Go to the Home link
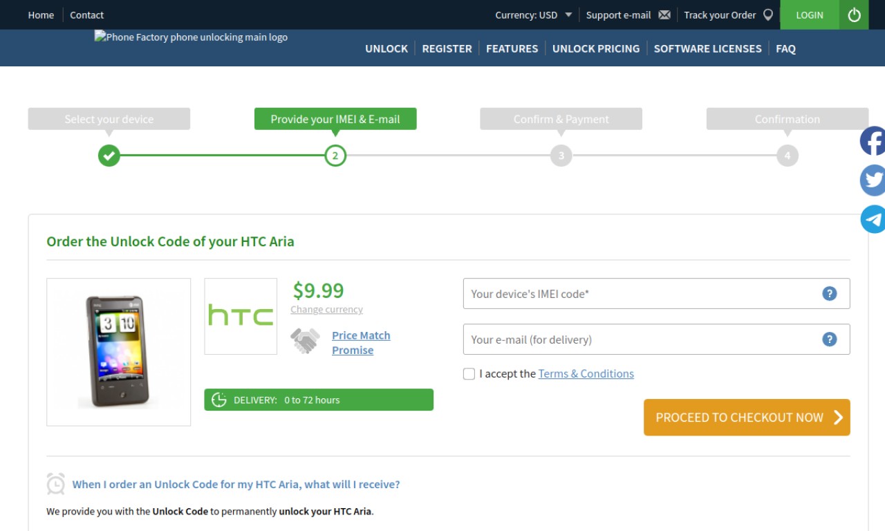Image resolution: width=885 pixels, height=531 pixels. [41, 15]
